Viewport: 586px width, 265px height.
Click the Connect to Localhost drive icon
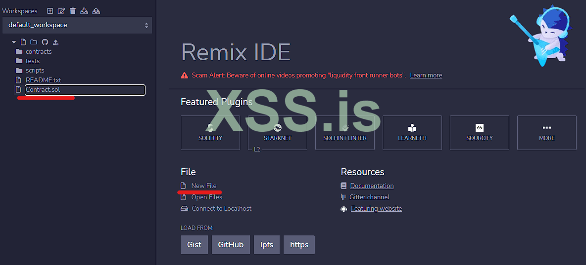184,209
